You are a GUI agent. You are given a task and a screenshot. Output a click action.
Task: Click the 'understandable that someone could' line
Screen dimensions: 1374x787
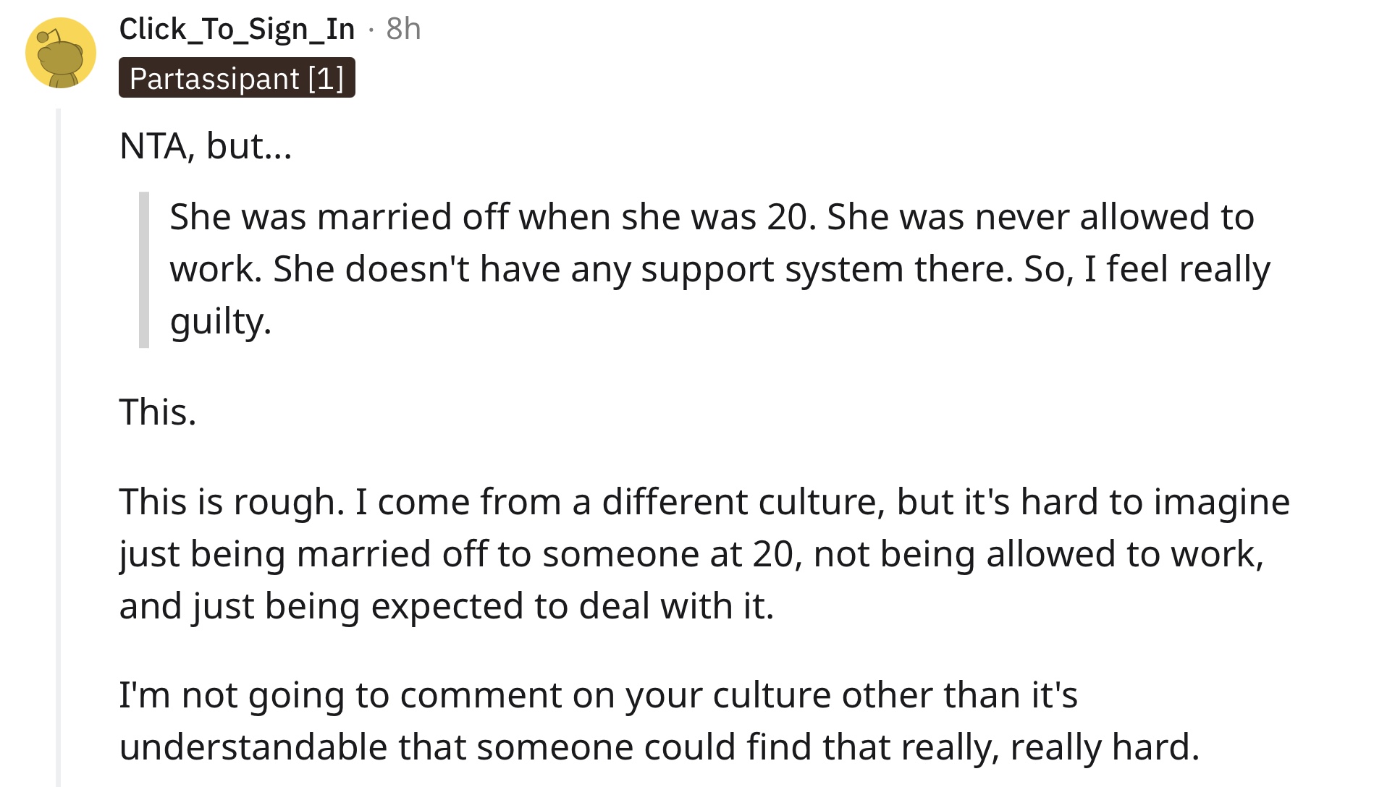coord(659,747)
